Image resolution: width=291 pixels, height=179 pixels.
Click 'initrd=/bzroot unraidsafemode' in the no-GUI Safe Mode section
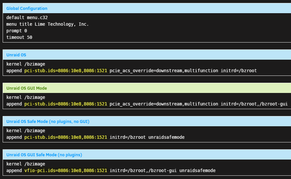pos(147,137)
